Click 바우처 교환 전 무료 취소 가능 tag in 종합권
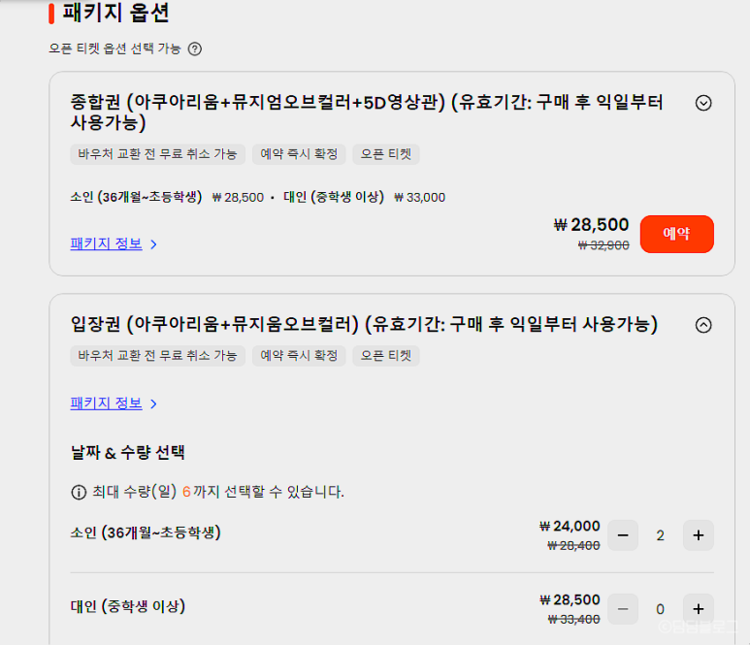The image size is (750, 645). [x=158, y=154]
